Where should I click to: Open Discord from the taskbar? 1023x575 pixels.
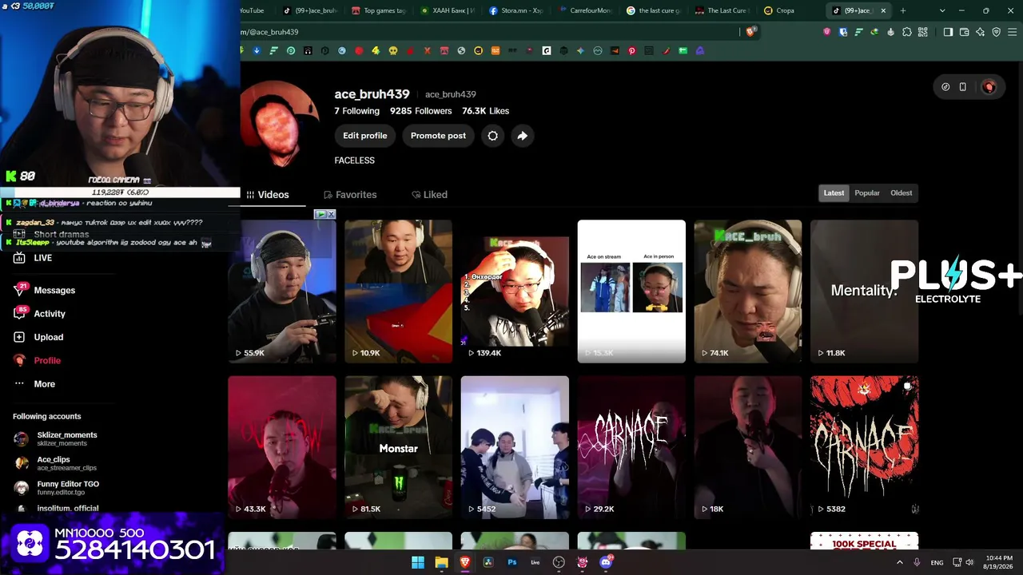tap(606, 562)
